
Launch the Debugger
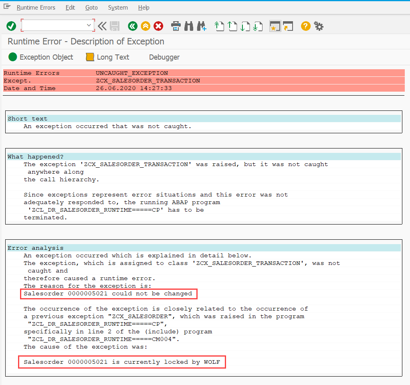click(164, 57)
